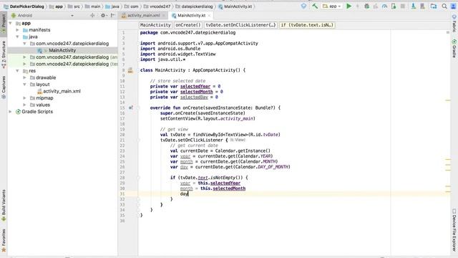The height and width of the screenshot is (258, 458).
Task: Run the app with green play button
Action: [349, 6]
